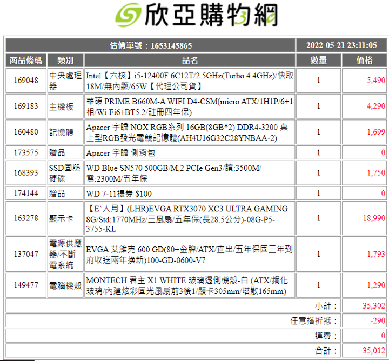Click the 欣亞購物網 logo
Image resolution: width=389 pixels, height=361 pixels.
[x=196, y=15]
